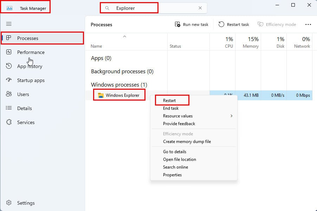This screenshot has height=211, width=317.
Task: Open the three-dots more options menu
Action: point(308,25)
